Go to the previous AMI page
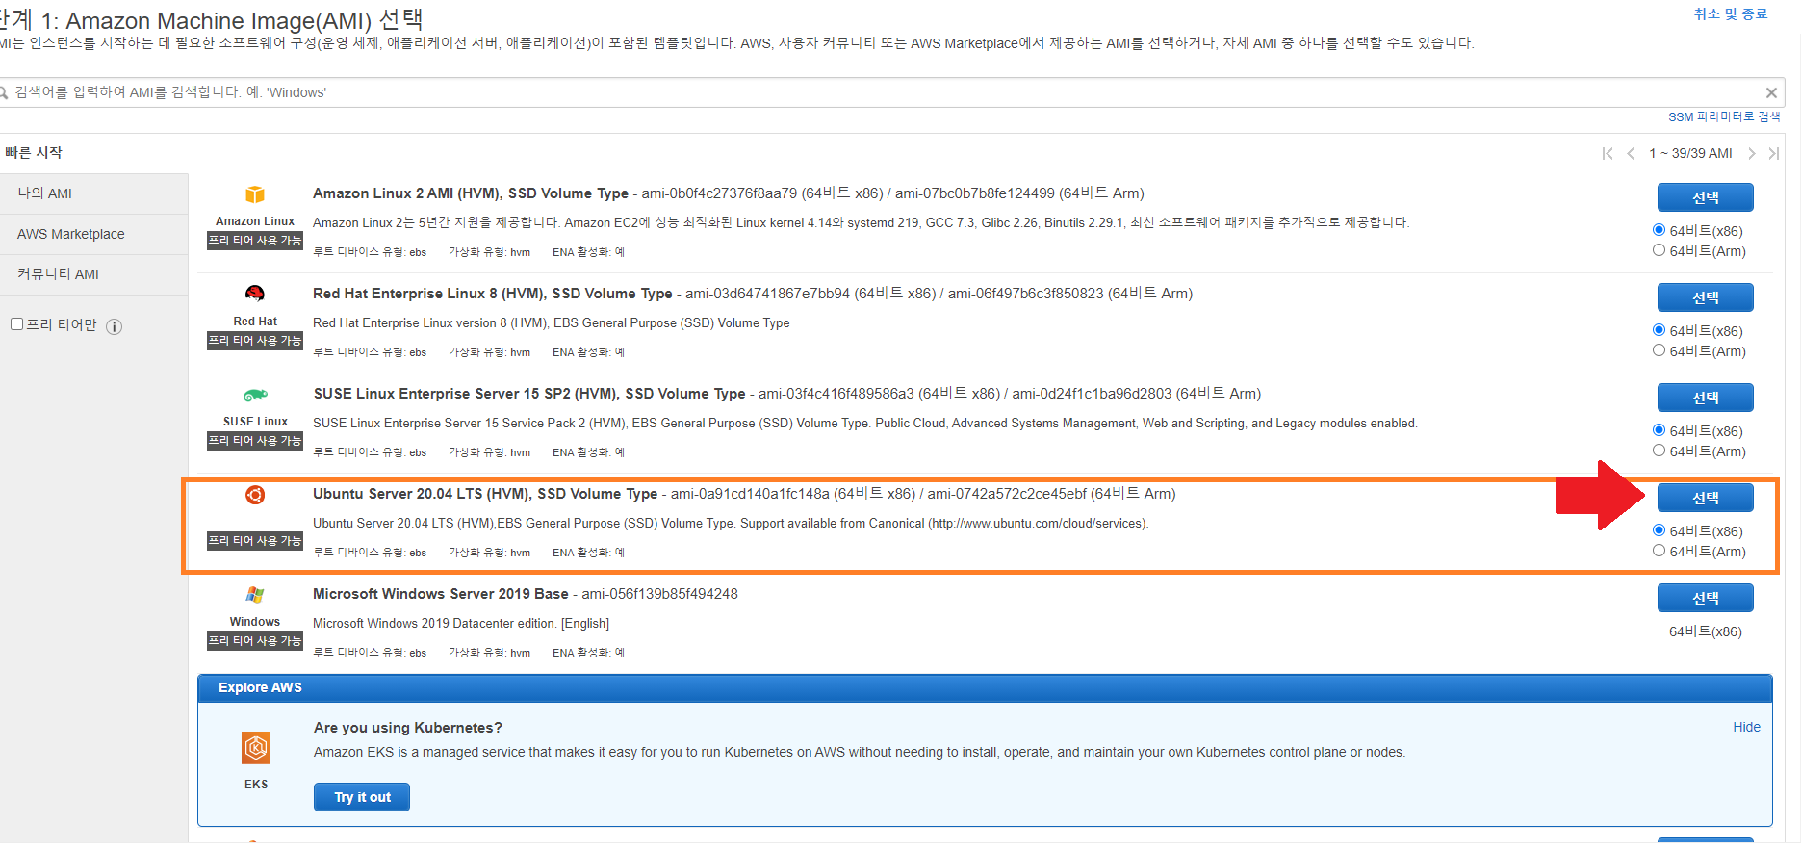This screenshot has width=1801, height=850. (x=1631, y=154)
